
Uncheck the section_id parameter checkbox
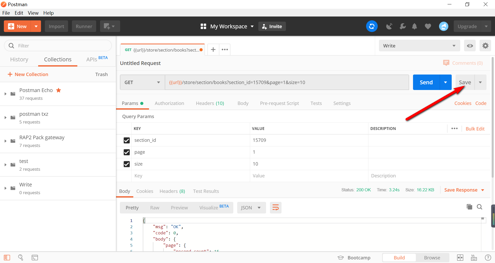click(127, 140)
